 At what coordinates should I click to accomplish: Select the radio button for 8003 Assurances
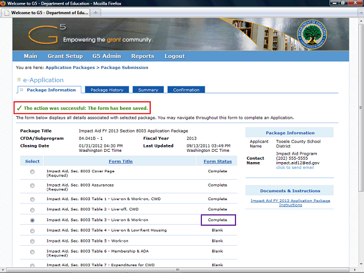(x=32, y=185)
